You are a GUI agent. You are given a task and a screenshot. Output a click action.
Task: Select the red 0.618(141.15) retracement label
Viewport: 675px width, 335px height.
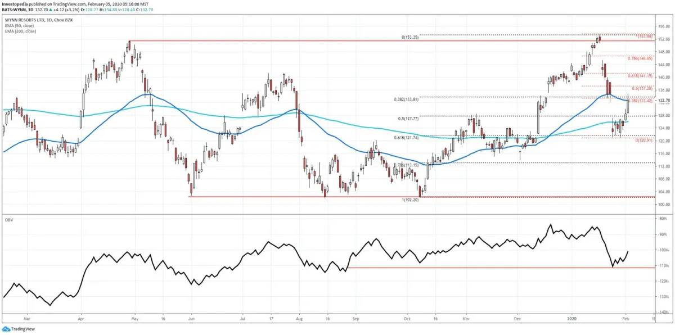(640, 75)
